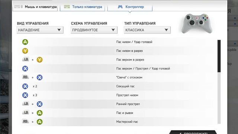The width and height of the screenshot is (238, 134).
Task: Click the Схема управления label
Action: [x=89, y=23]
